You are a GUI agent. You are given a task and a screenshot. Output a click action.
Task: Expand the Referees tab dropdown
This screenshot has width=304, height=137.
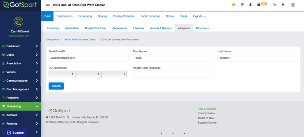(x=202, y=28)
